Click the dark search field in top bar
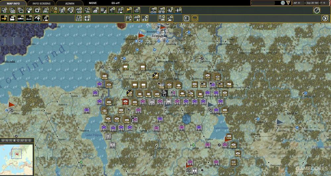The height and width of the screenshot is (176, 331). click(263, 3)
